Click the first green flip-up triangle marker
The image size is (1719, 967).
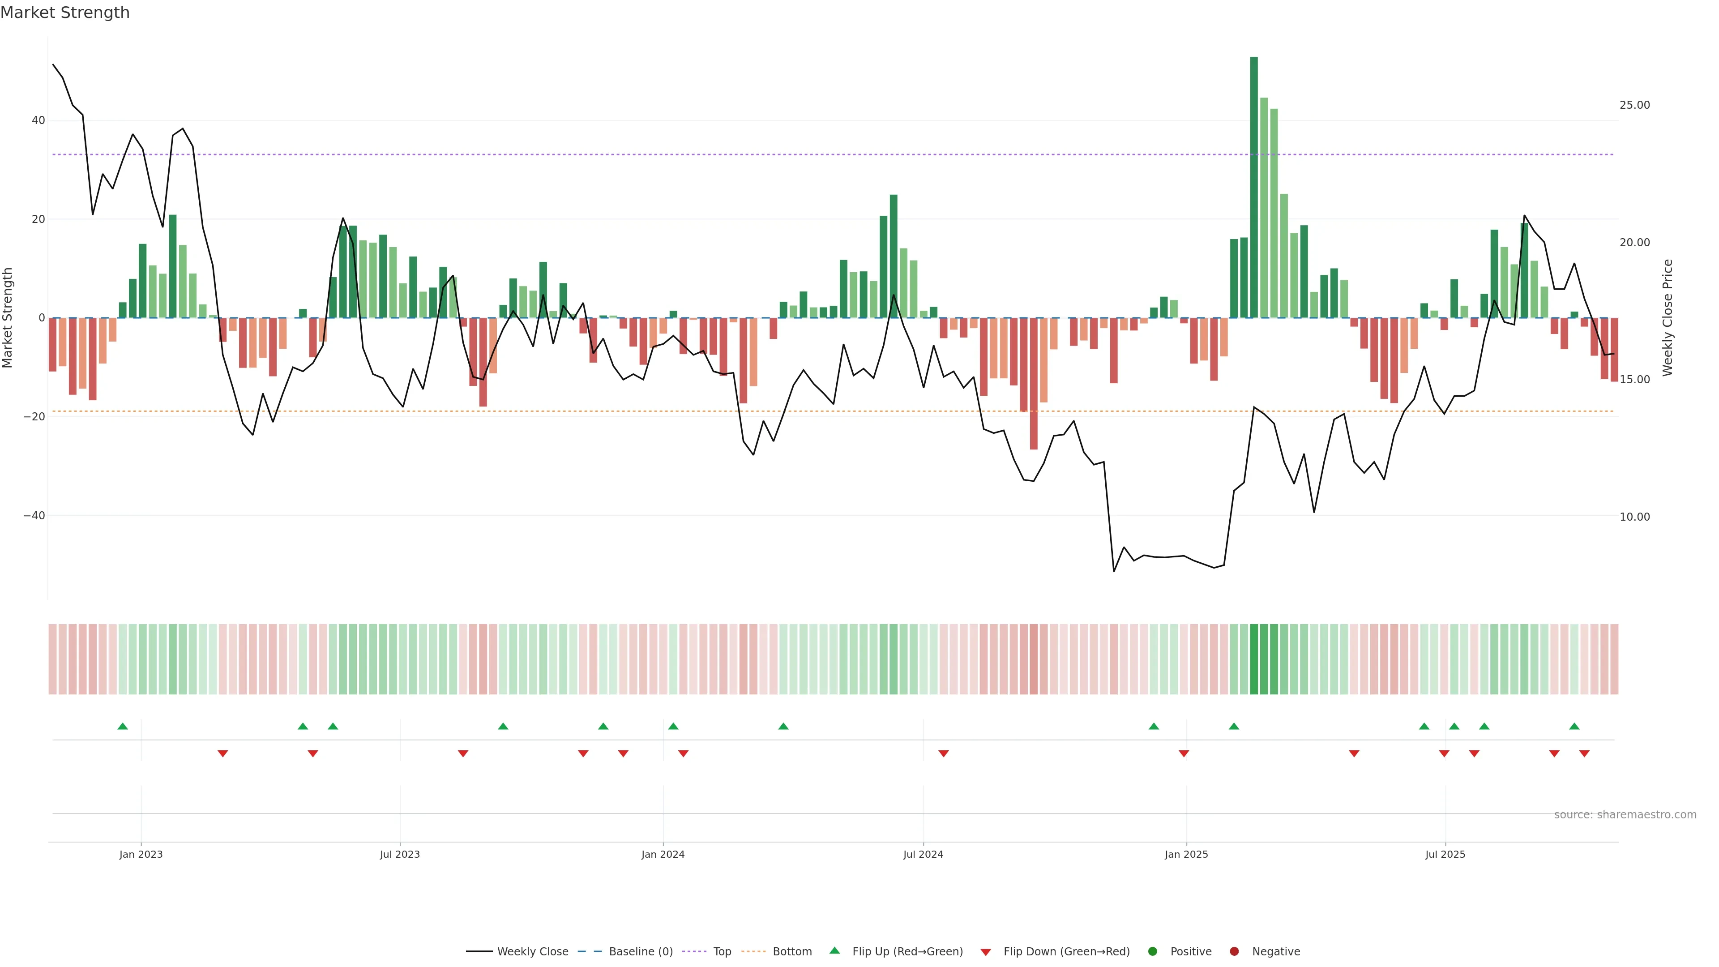(123, 726)
